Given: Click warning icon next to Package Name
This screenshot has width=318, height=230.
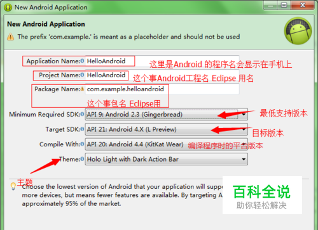Looking at the screenshot, I should click(x=82, y=89).
